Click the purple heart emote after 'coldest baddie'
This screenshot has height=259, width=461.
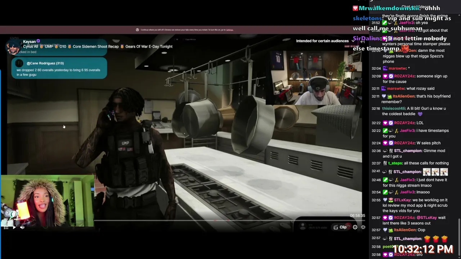click(x=419, y=114)
